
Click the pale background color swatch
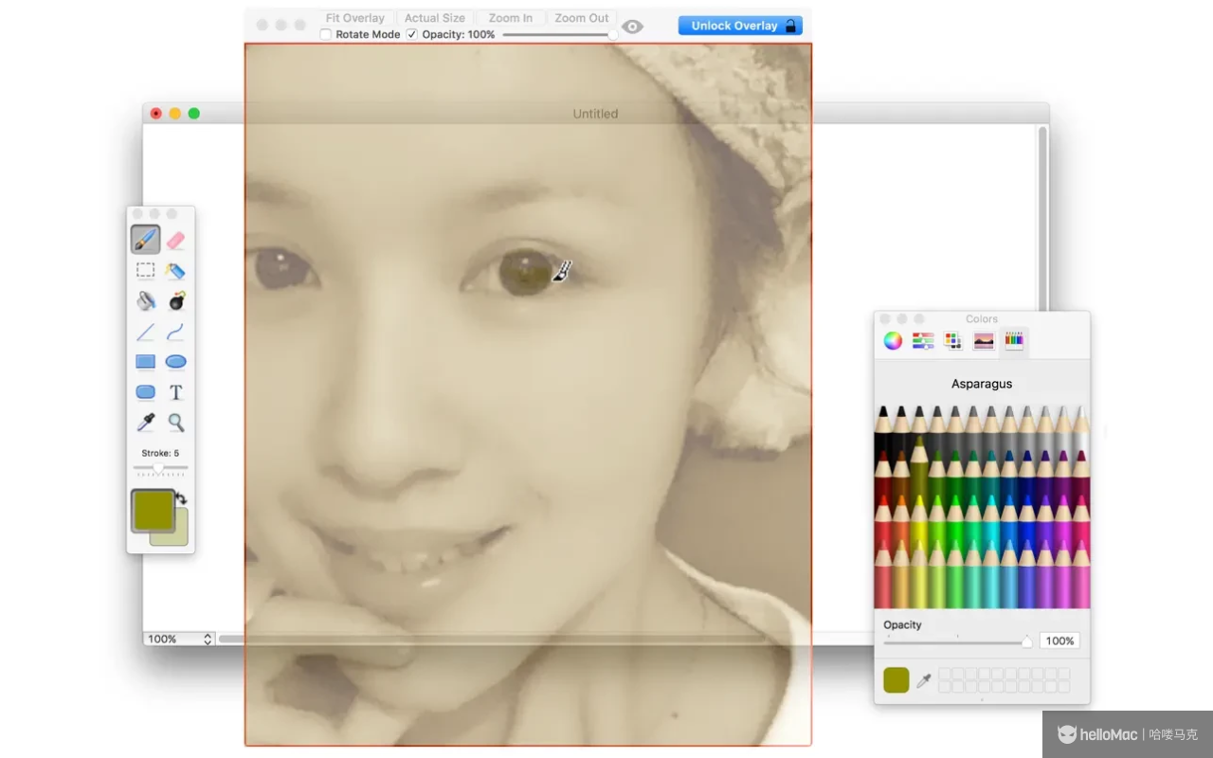(178, 535)
